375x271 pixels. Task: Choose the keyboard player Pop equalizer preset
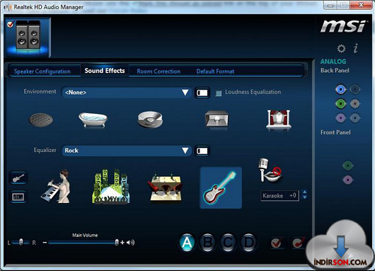[x=57, y=187]
